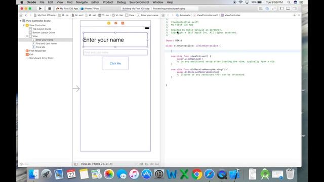Click the Exit dock icon on canvas
The width and height of the screenshot is (324, 182).
pyautogui.click(x=123, y=23)
